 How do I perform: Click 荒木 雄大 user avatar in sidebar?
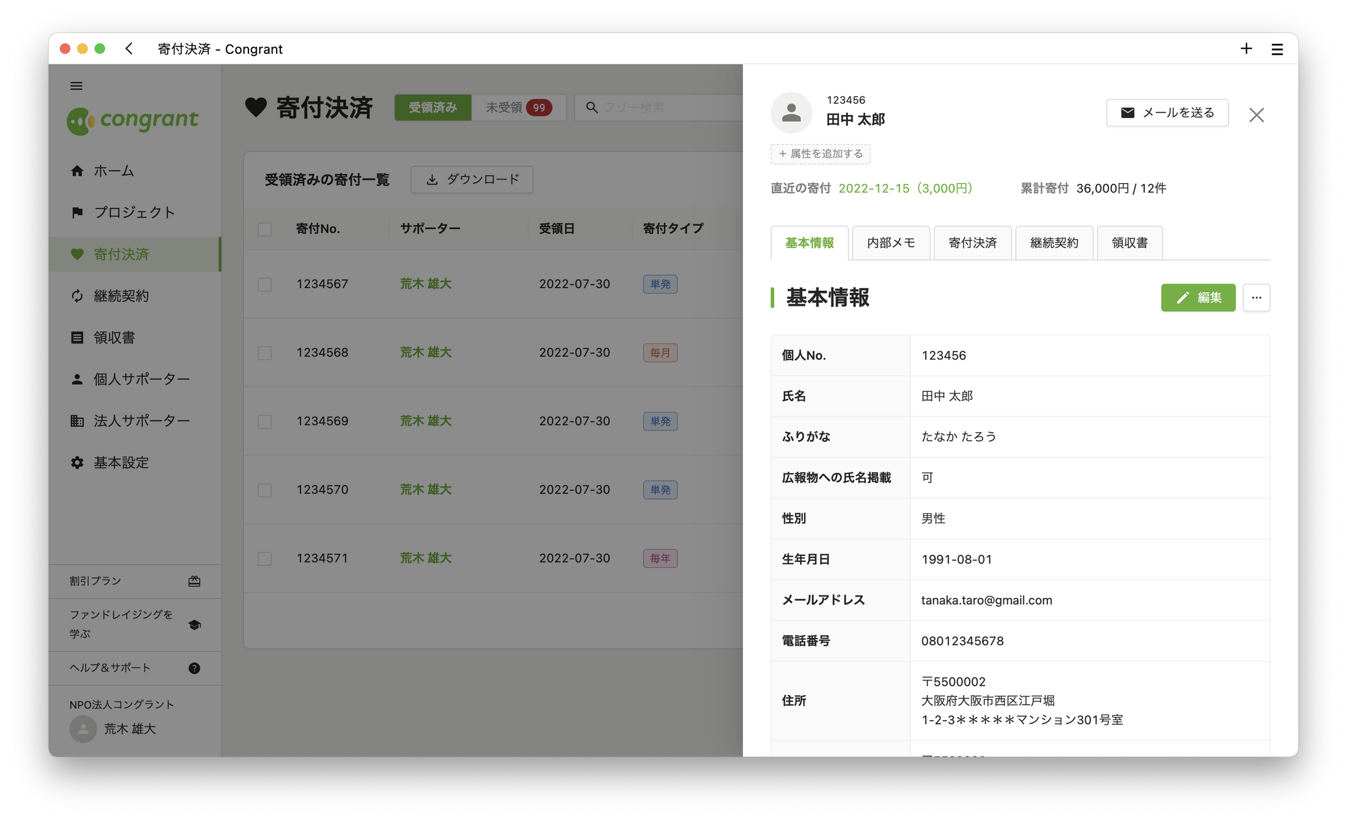pos(83,729)
